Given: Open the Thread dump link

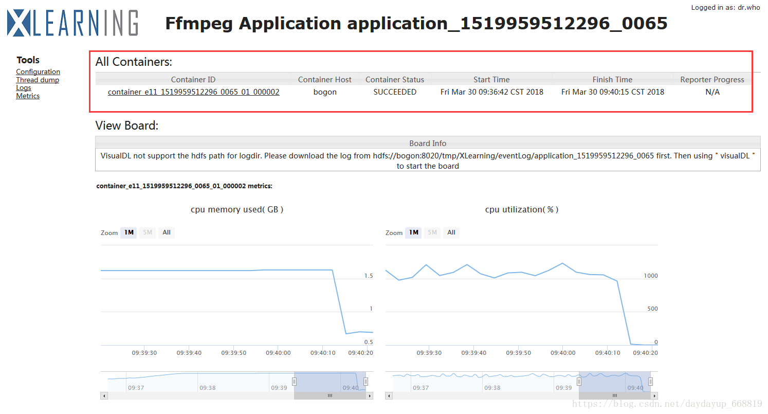Looking at the screenshot, I should 38,80.
